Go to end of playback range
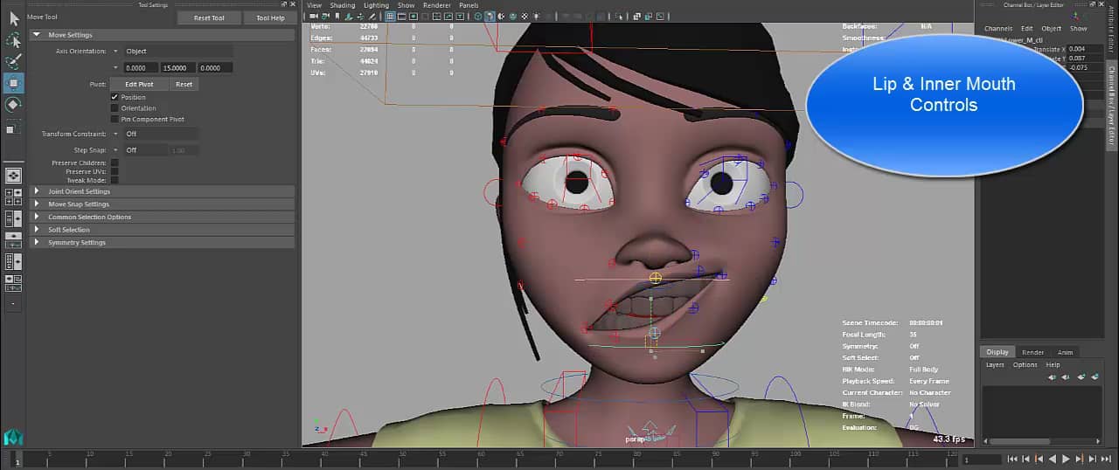 tap(1105, 459)
